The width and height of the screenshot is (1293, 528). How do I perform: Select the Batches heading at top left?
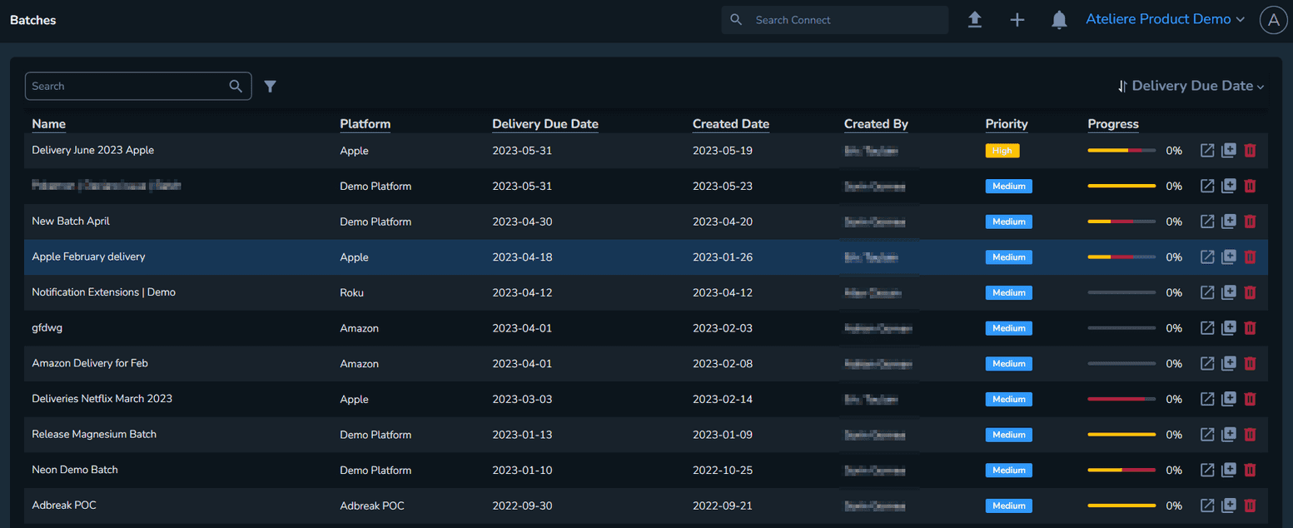click(32, 19)
